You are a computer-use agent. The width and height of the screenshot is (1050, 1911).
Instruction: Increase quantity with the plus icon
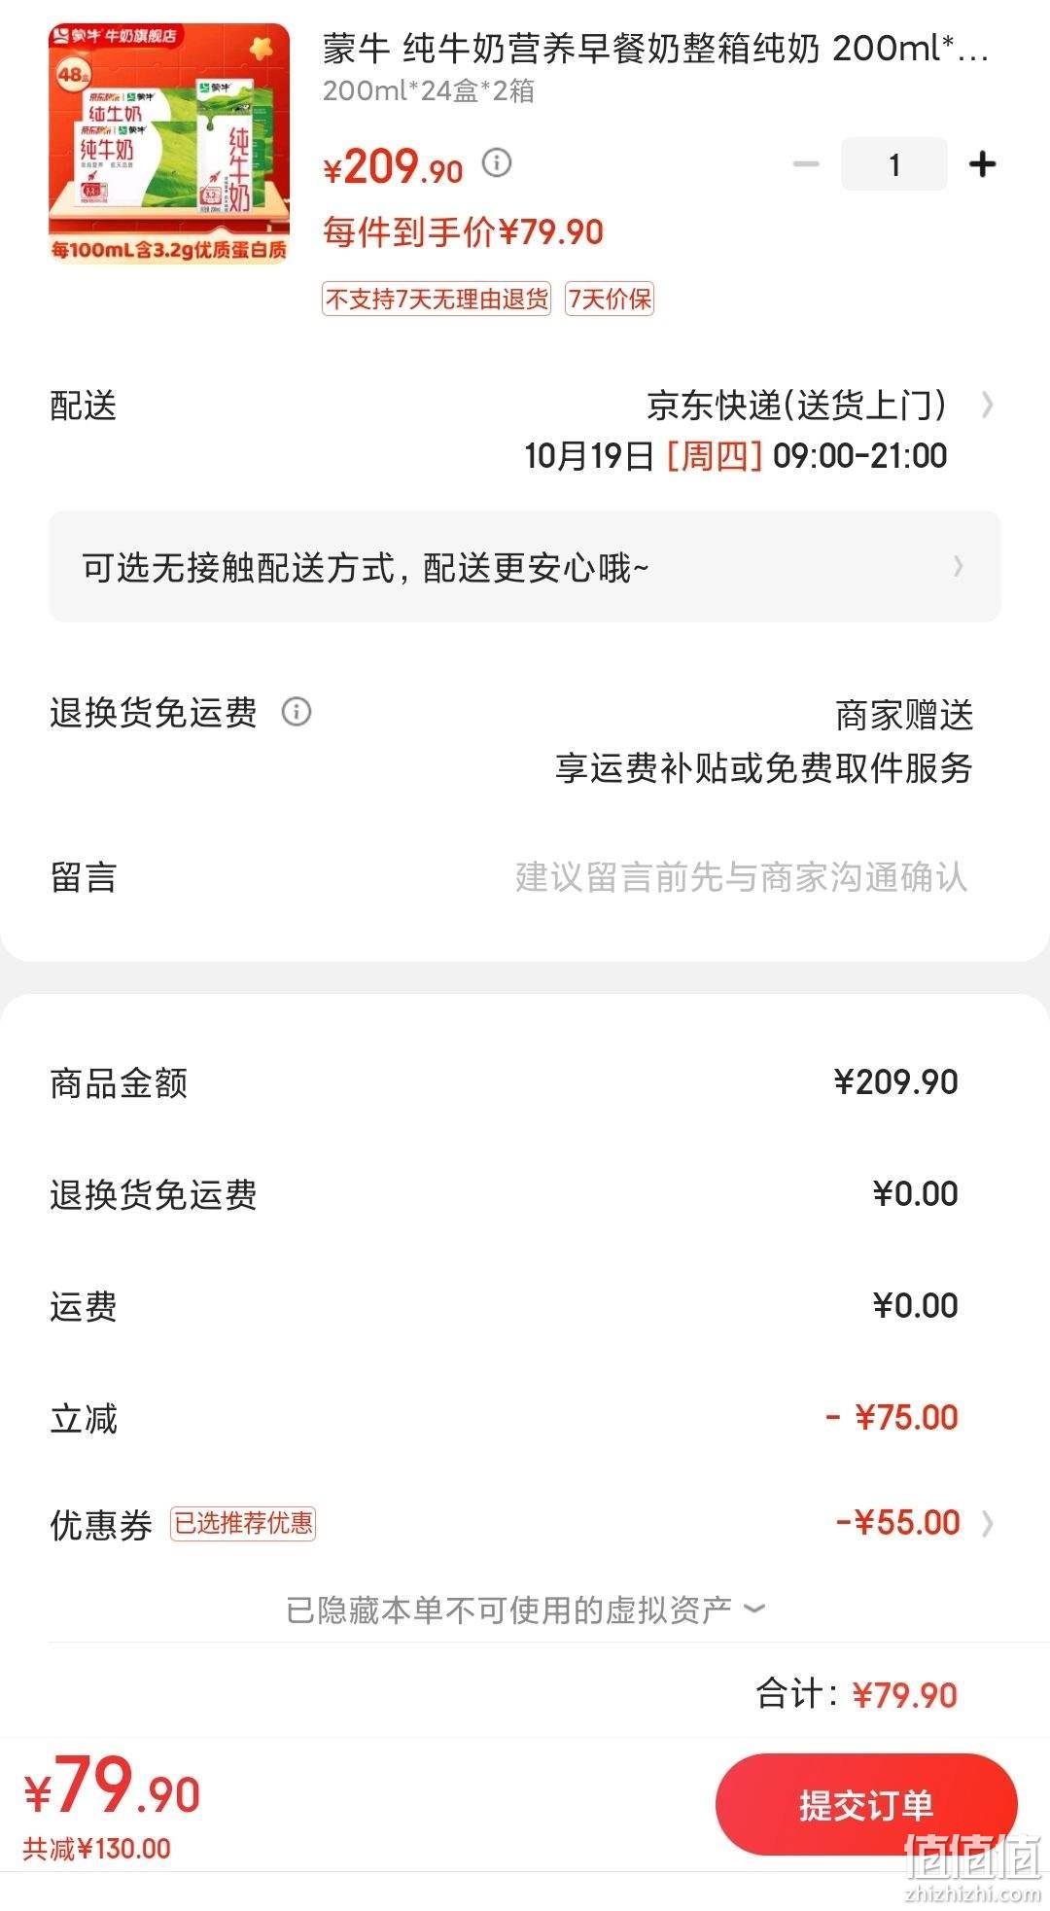pos(982,163)
